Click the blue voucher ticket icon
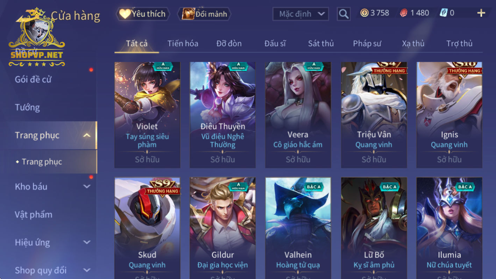This screenshot has height=279, width=496. click(x=444, y=13)
